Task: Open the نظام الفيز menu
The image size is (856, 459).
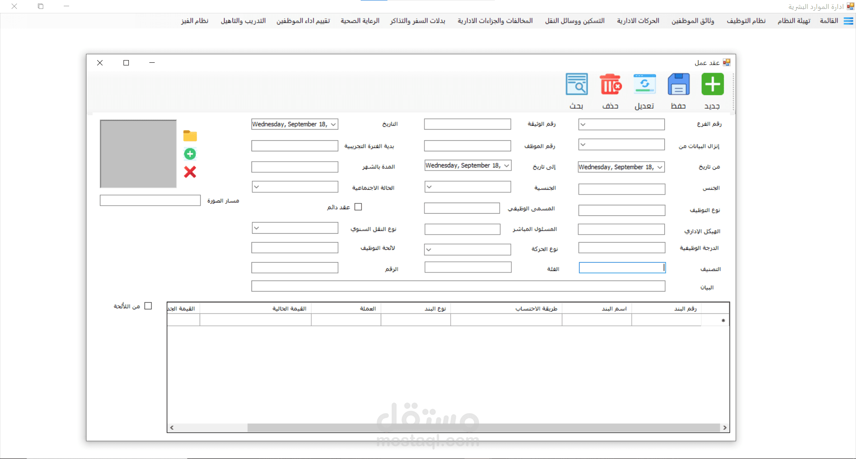Action: coord(195,20)
